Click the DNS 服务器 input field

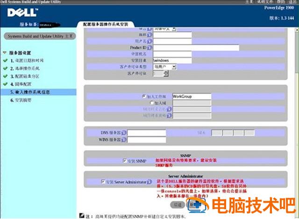coord(147,133)
